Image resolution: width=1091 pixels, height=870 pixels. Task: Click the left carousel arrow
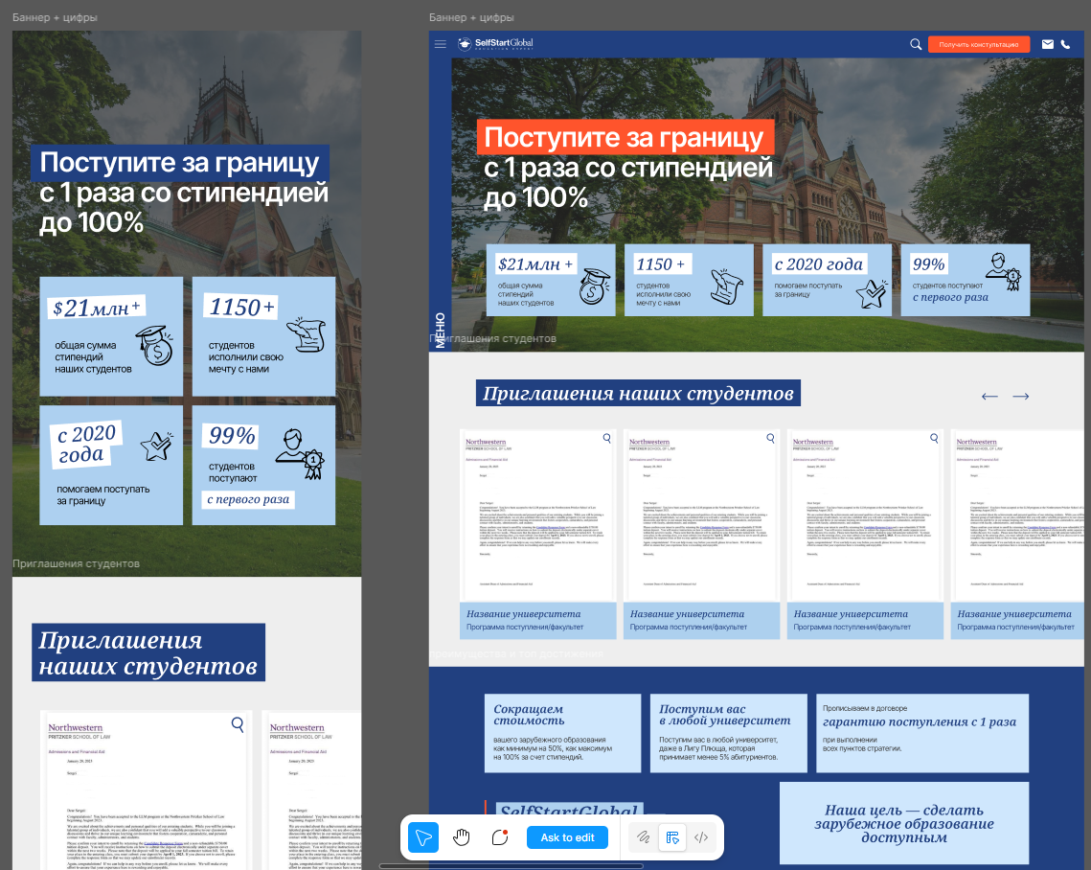click(989, 397)
